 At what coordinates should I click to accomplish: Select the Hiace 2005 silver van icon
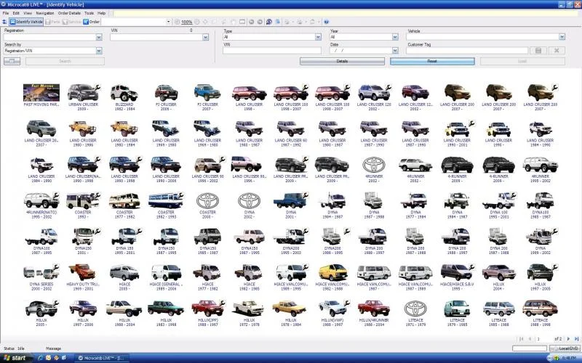[124, 273]
